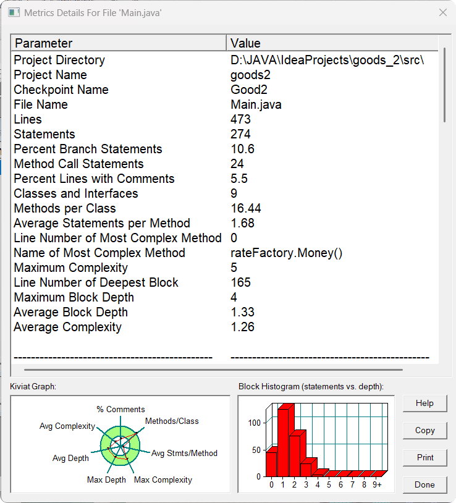This screenshot has width=456, height=503.
Task: Click the deepest block line value 165
Action: pos(240,282)
